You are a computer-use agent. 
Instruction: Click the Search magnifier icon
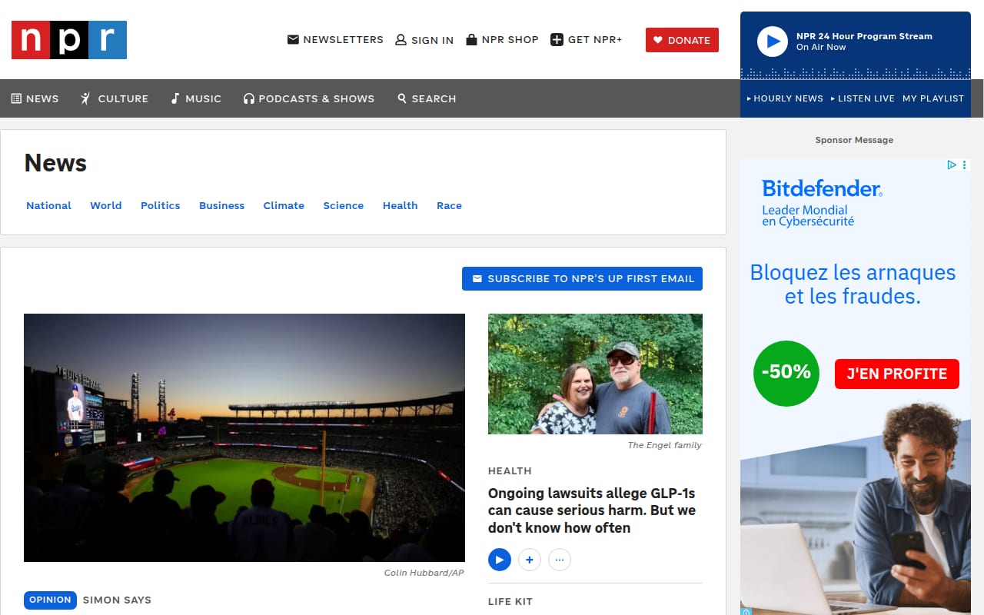402,98
